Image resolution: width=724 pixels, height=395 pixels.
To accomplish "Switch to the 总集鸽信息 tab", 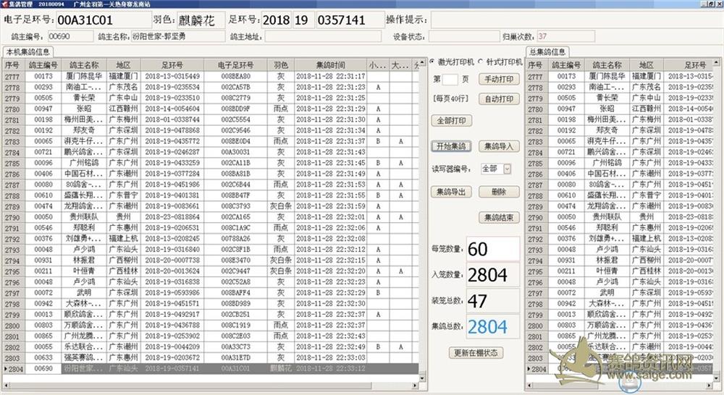I will click(x=547, y=52).
